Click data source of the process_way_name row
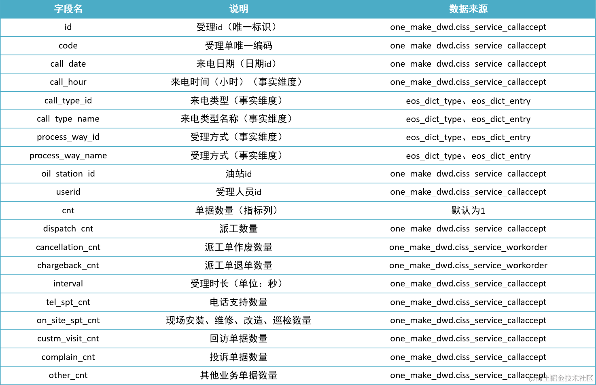The image size is (596, 385). 468,156
